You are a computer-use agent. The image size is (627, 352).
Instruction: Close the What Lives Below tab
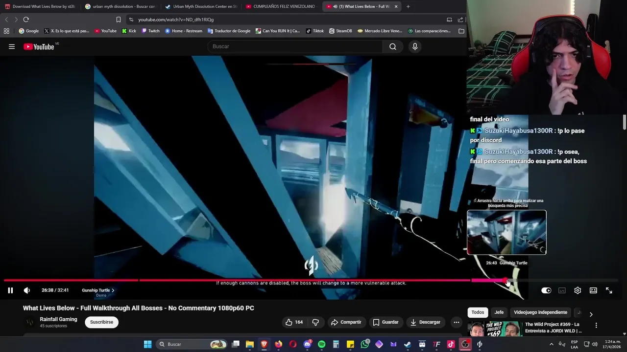coord(396,6)
